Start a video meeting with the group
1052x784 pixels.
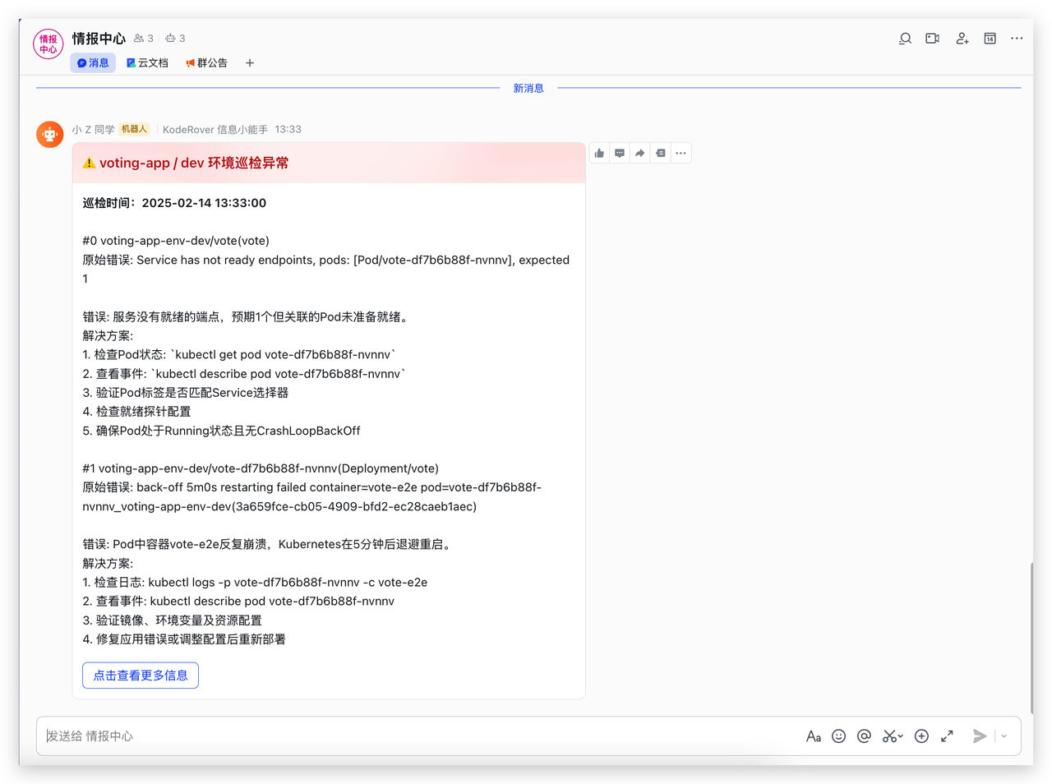[933, 39]
